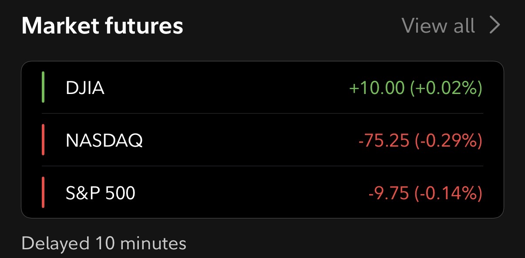Image resolution: width=525 pixels, height=258 pixels.
Task: Tap the DJIA +10.00 point change
Action: [377, 88]
